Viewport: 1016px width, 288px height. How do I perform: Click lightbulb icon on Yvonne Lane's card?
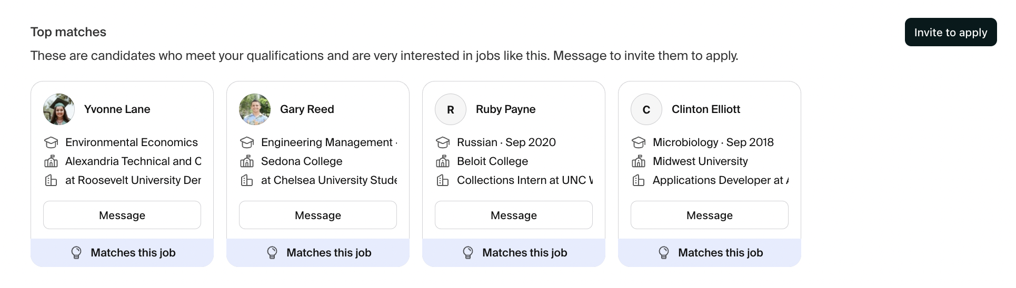pyautogui.click(x=76, y=253)
